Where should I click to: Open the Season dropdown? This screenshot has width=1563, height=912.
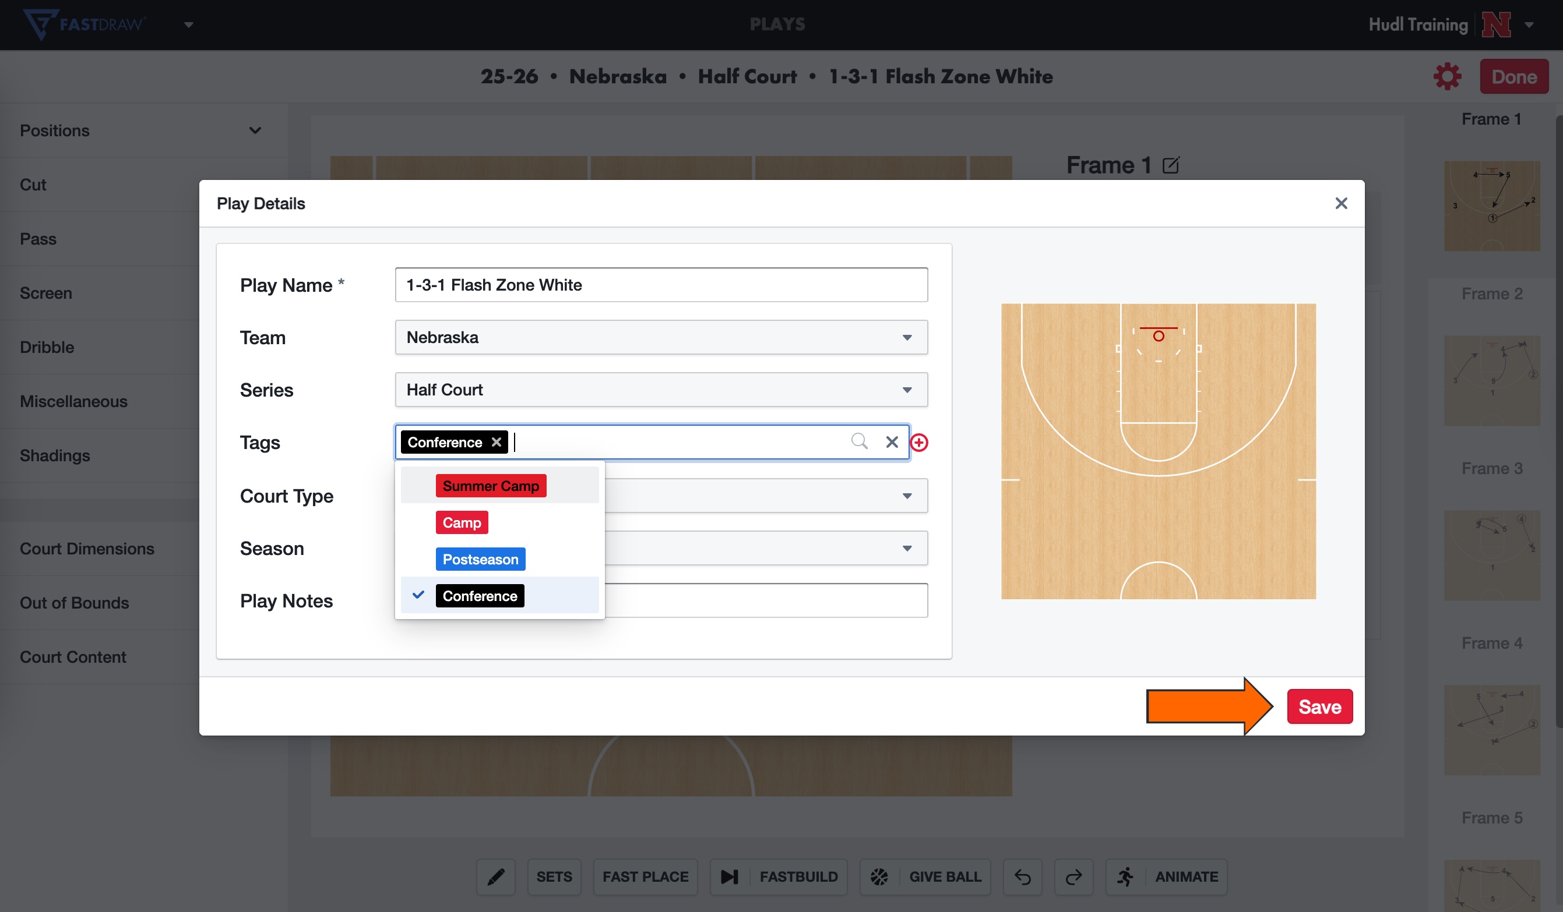[766, 548]
